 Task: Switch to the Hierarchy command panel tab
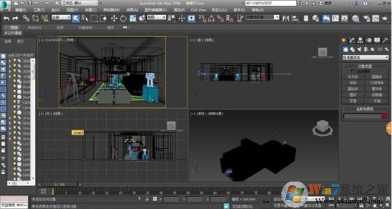[x=360, y=40]
